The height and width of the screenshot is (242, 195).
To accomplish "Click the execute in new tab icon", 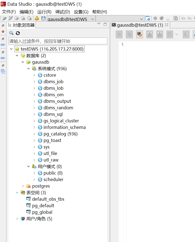I will coord(129,34).
